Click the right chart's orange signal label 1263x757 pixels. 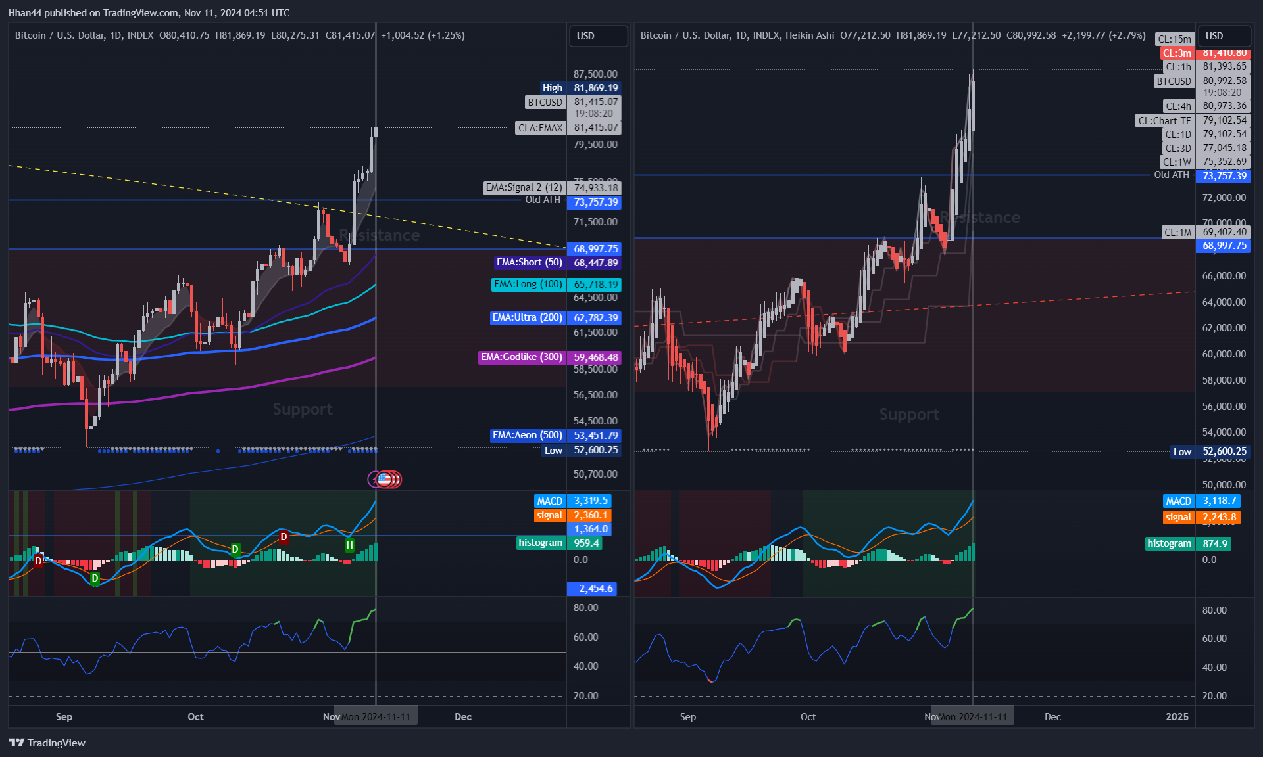[1178, 517]
